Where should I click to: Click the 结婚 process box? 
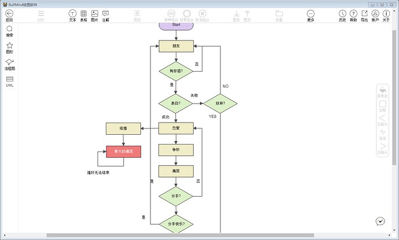tap(123, 128)
